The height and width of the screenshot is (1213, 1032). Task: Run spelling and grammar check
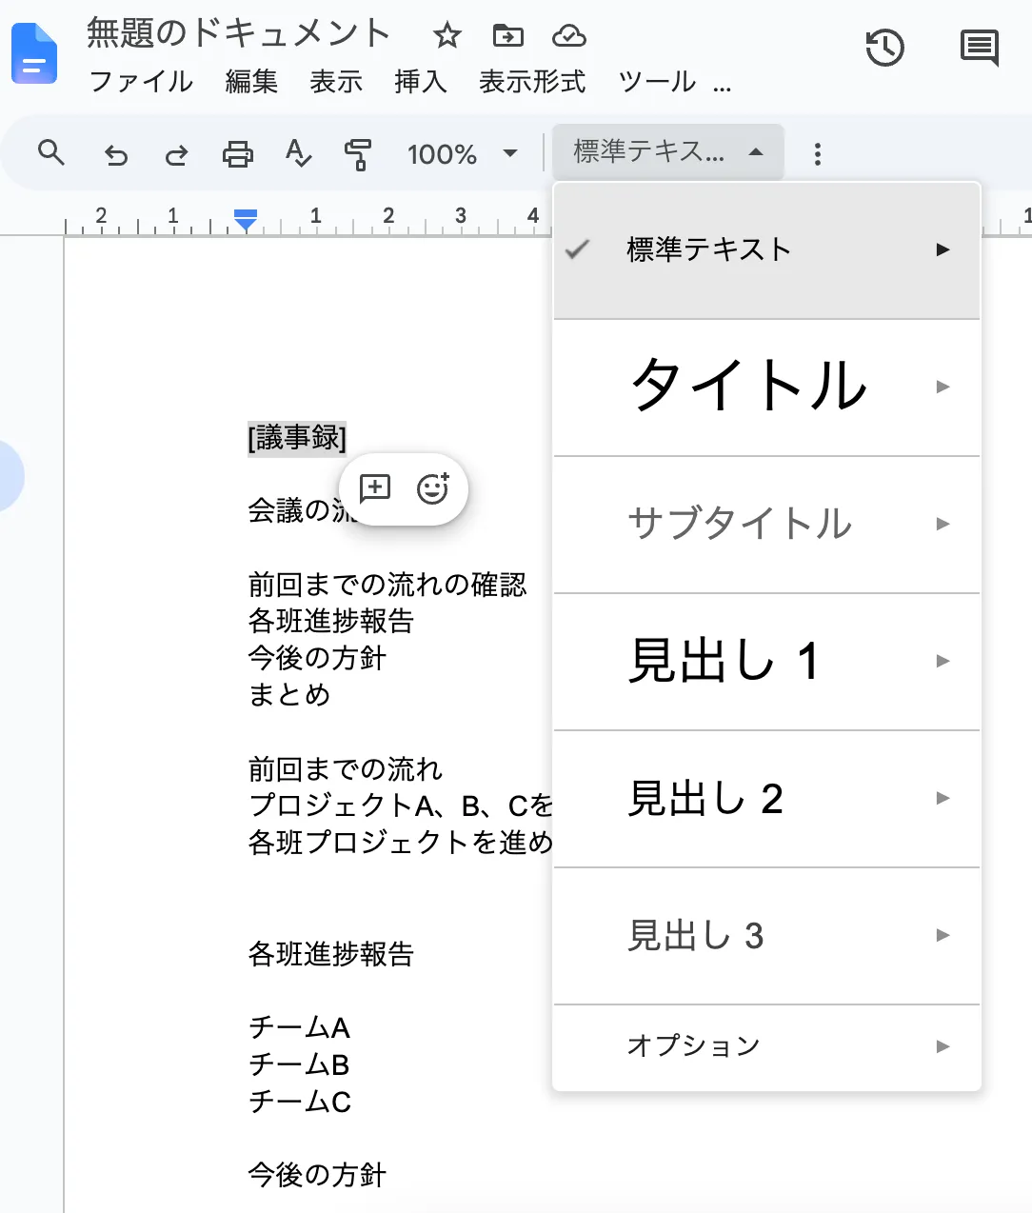tap(298, 153)
